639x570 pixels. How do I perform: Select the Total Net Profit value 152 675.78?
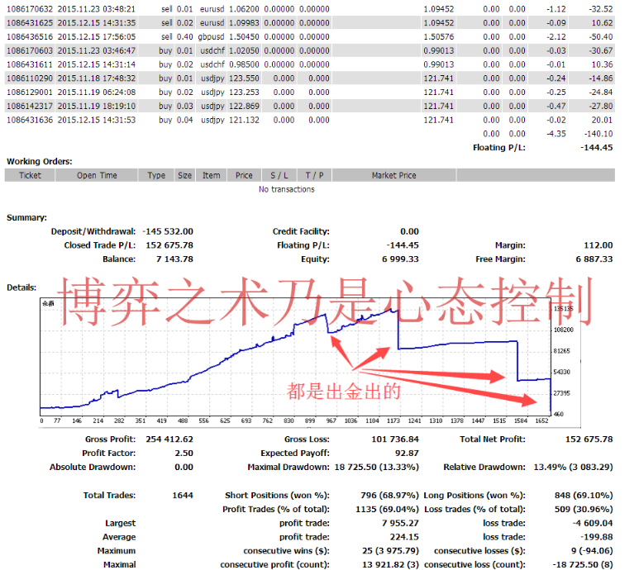[583, 439]
